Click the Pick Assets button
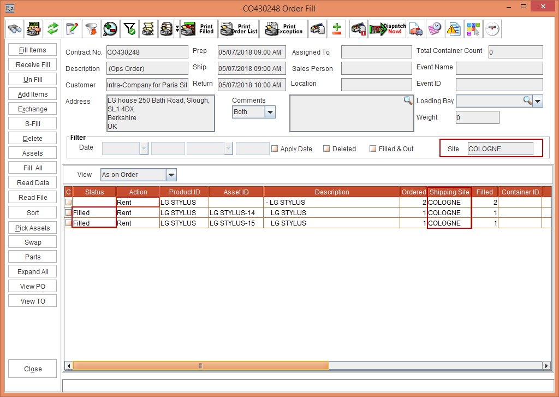559x397 pixels. click(33, 228)
